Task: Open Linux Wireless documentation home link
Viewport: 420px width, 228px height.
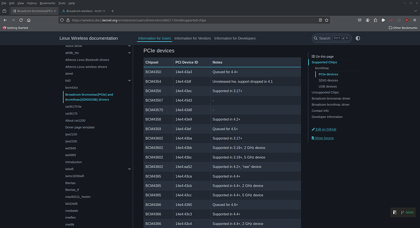Action: 89,38
